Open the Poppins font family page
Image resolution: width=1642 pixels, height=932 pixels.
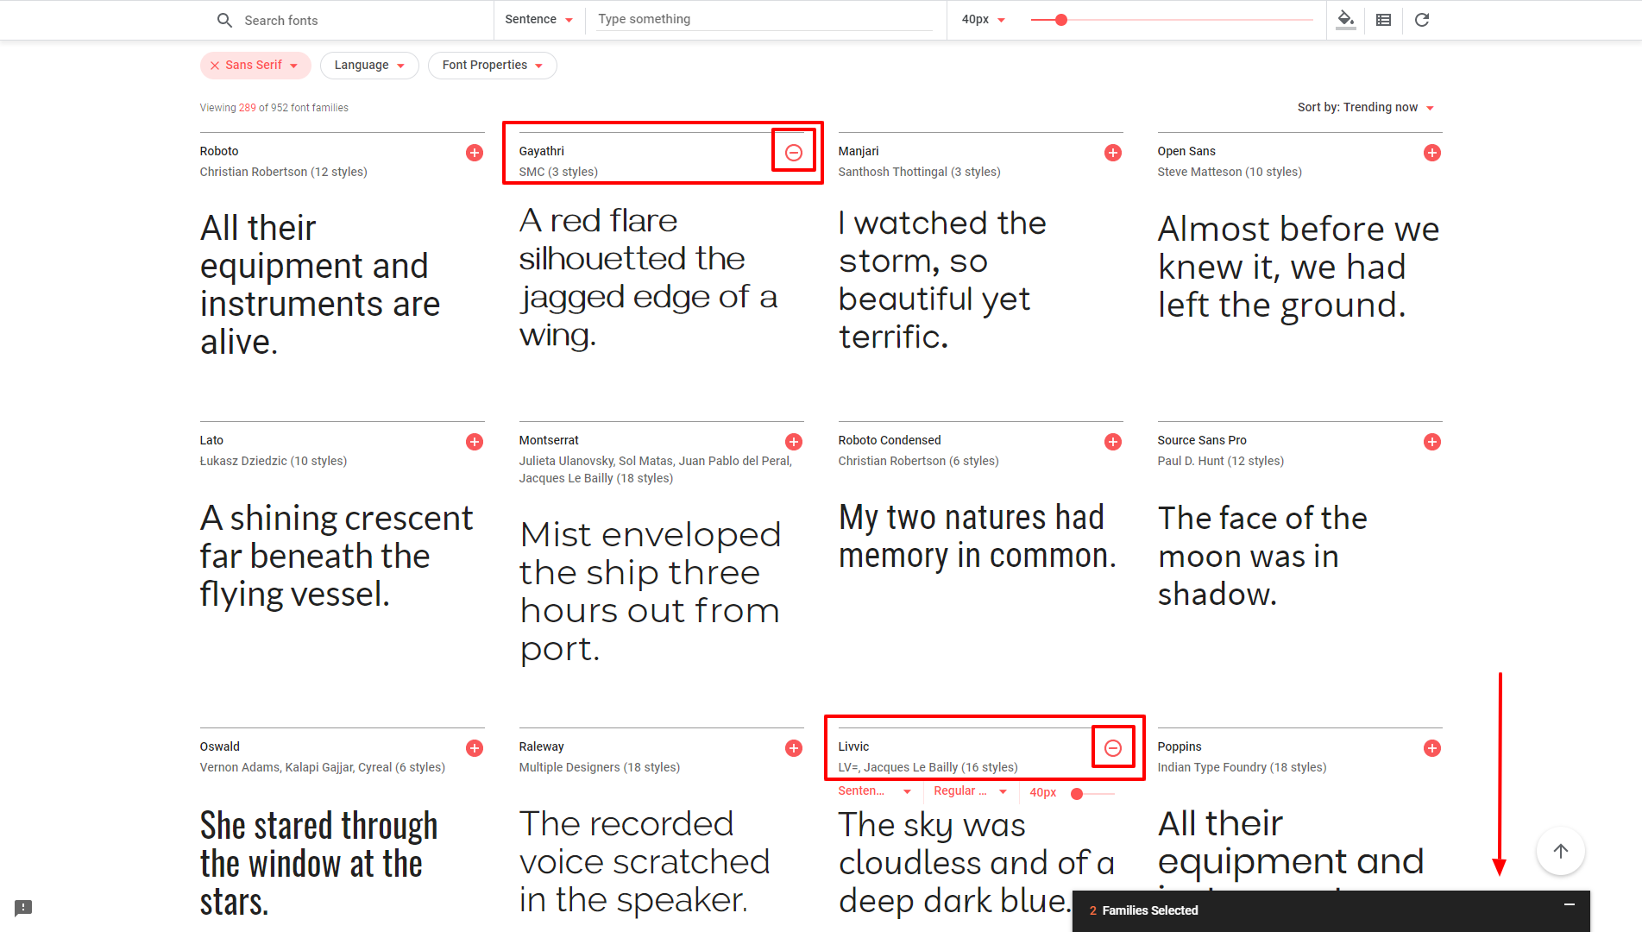(1180, 746)
